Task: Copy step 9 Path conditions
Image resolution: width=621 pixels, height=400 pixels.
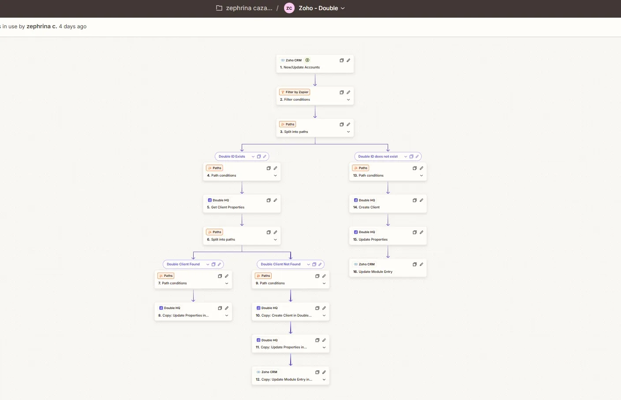Action: [317, 276]
